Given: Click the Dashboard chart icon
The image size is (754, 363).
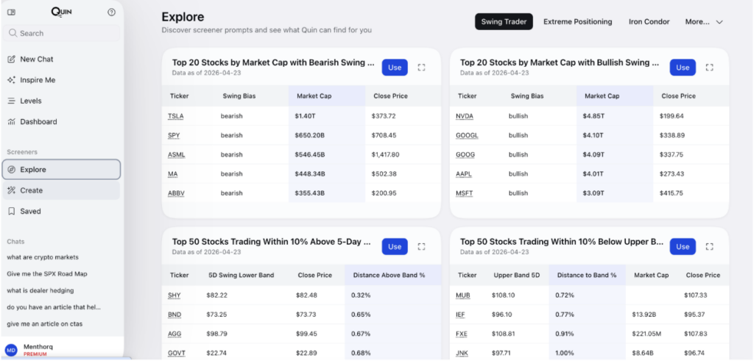Looking at the screenshot, I should coord(12,121).
